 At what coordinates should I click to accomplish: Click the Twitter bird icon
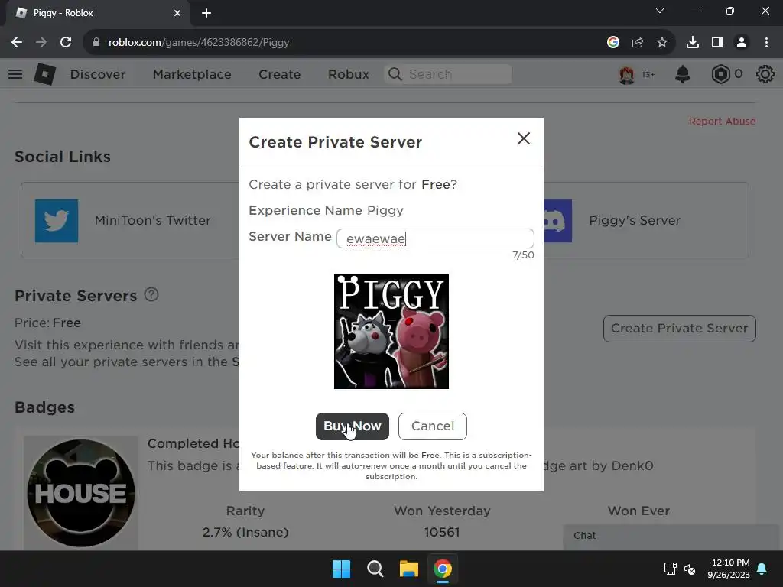(x=57, y=221)
